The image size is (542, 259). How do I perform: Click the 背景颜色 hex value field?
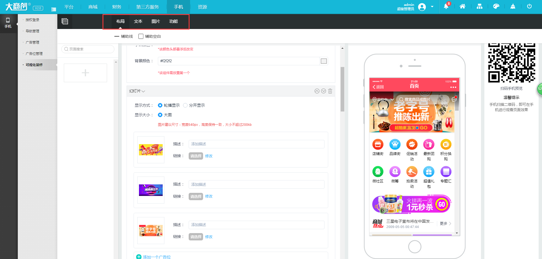click(239, 61)
